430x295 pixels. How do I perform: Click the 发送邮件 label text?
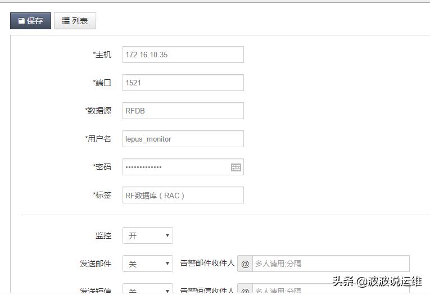click(96, 264)
